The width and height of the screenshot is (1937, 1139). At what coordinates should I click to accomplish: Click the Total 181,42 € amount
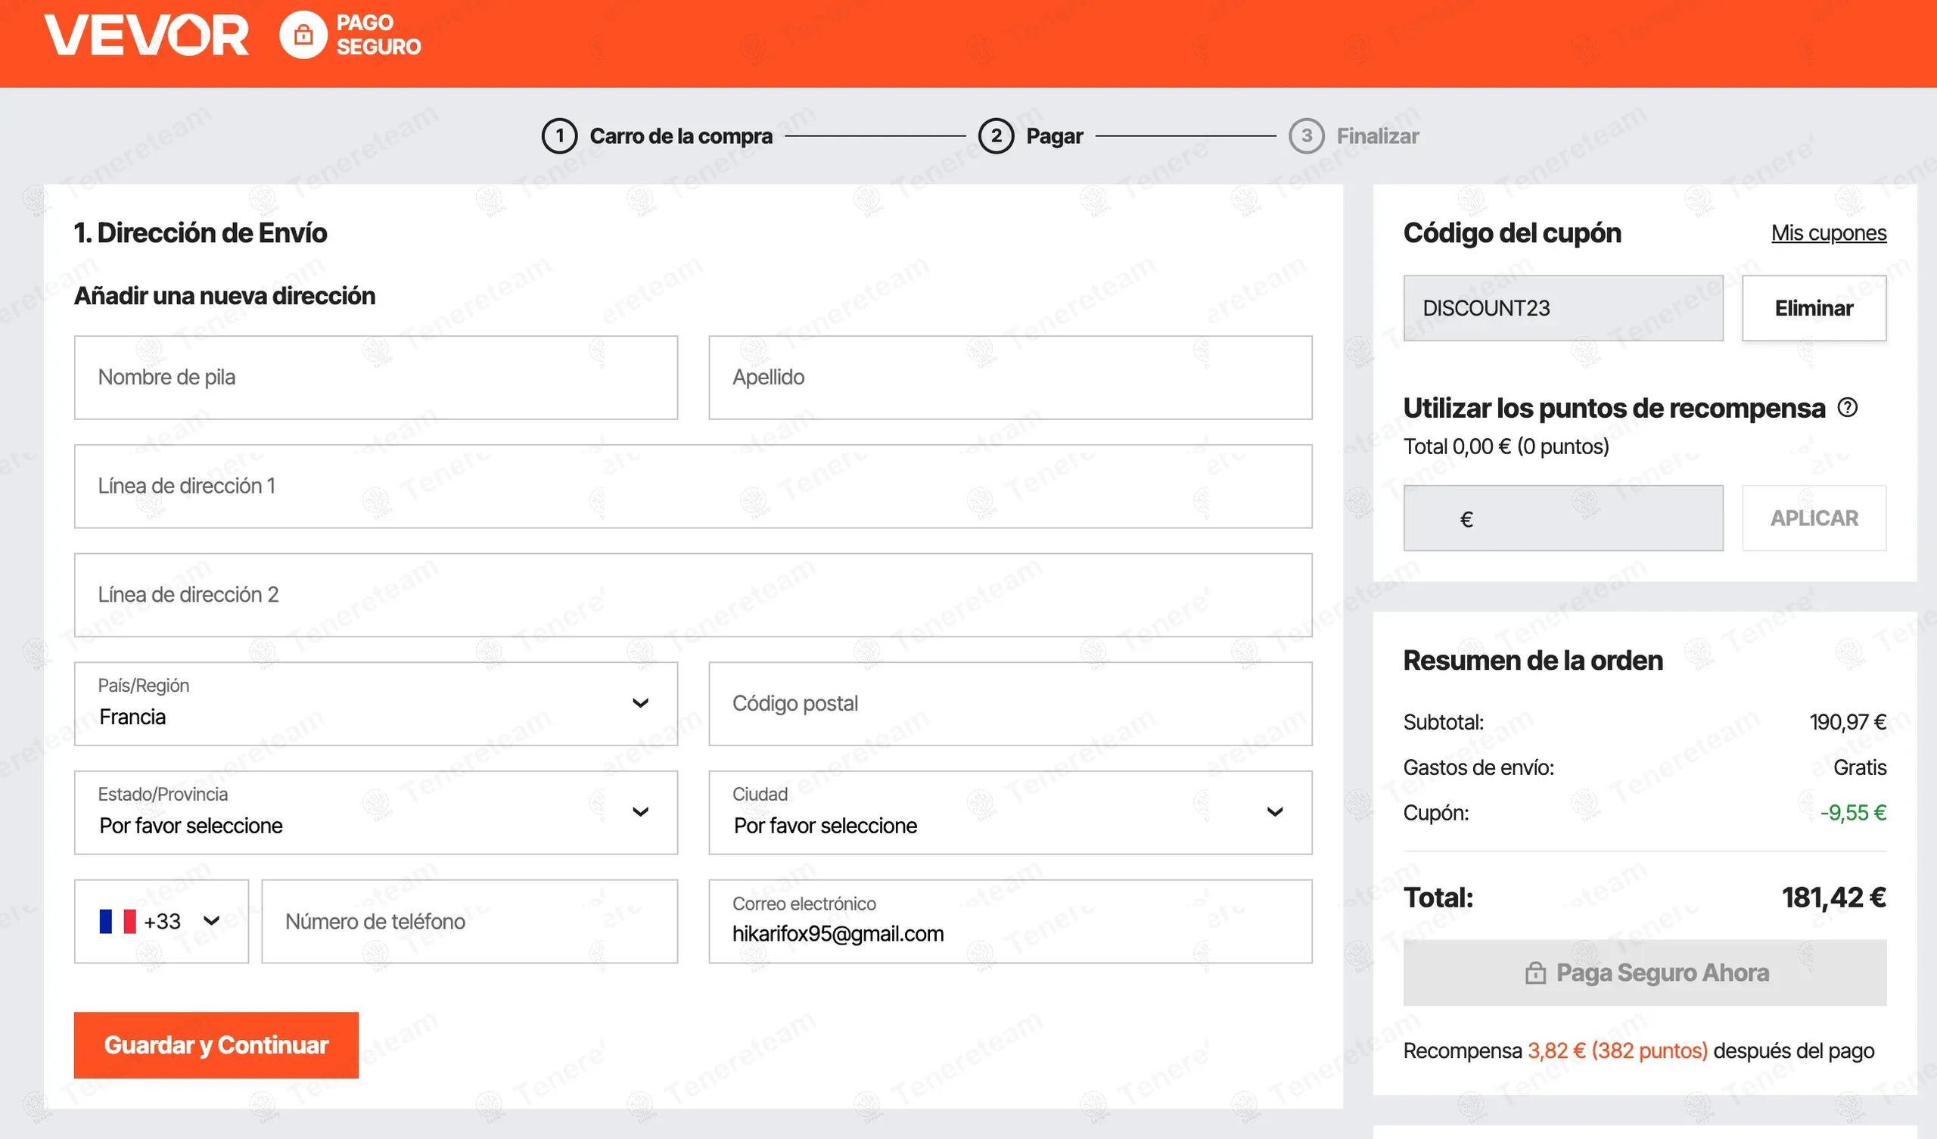point(1834,898)
